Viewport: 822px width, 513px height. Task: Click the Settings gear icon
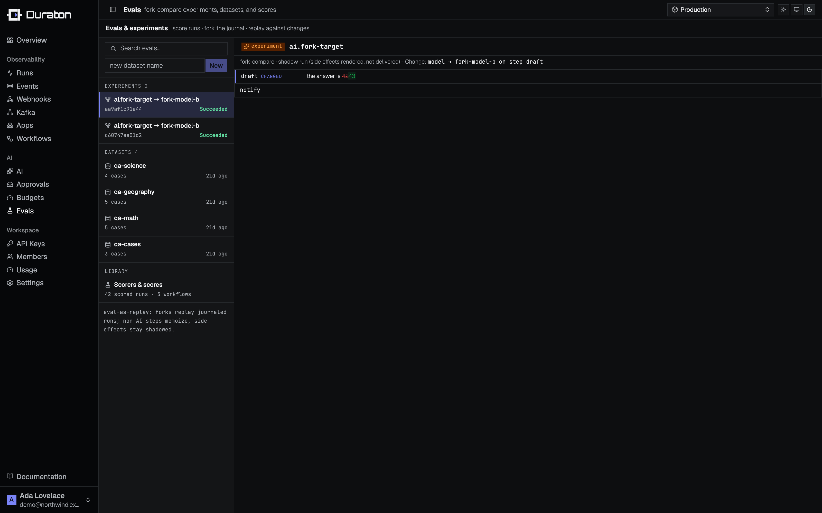(10, 283)
